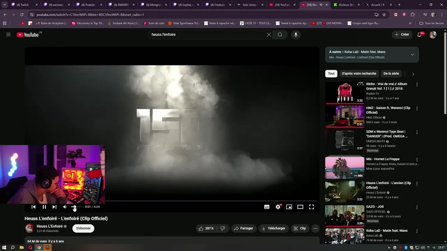
Task: Pause the playing video
Action: 44,207
